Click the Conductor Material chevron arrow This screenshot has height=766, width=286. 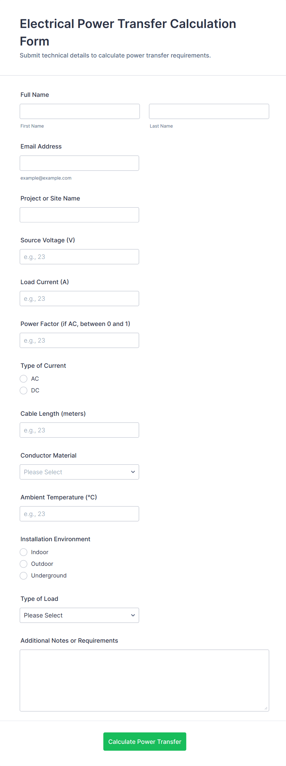(x=133, y=472)
